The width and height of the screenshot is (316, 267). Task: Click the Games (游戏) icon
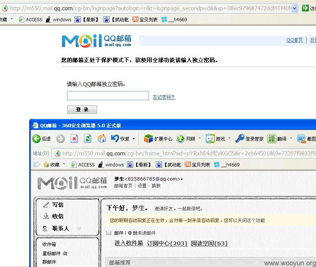(210, 139)
